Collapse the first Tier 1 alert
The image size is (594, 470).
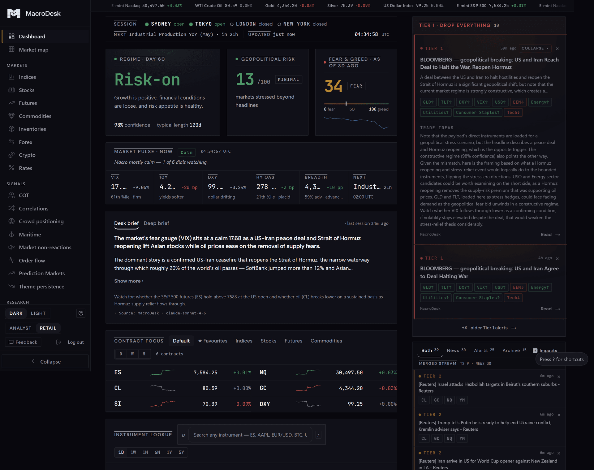click(x=535, y=48)
